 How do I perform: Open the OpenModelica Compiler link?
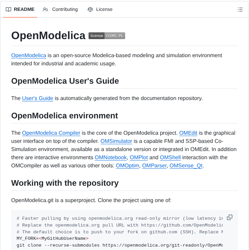[51, 133]
